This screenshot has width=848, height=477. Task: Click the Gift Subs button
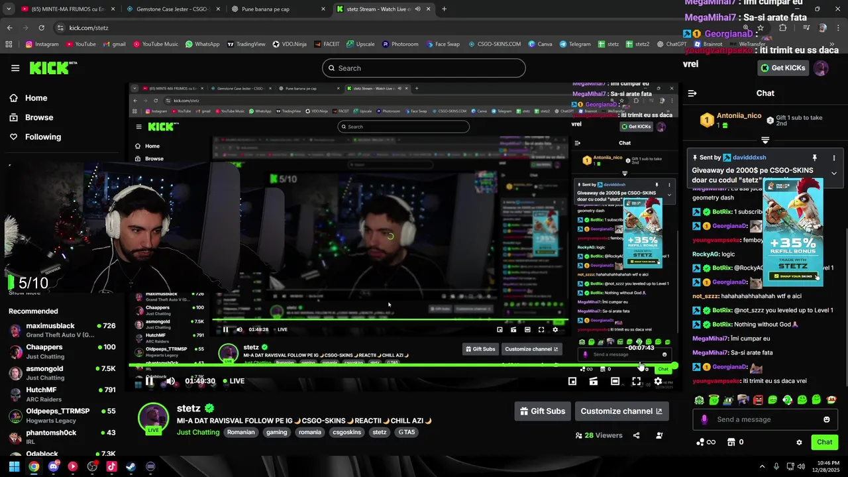pyautogui.click(x=542, y=411)
